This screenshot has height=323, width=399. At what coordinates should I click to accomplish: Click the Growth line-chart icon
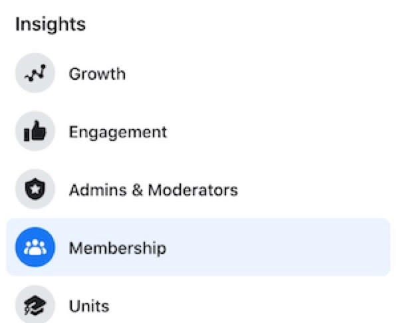(34, 74)
